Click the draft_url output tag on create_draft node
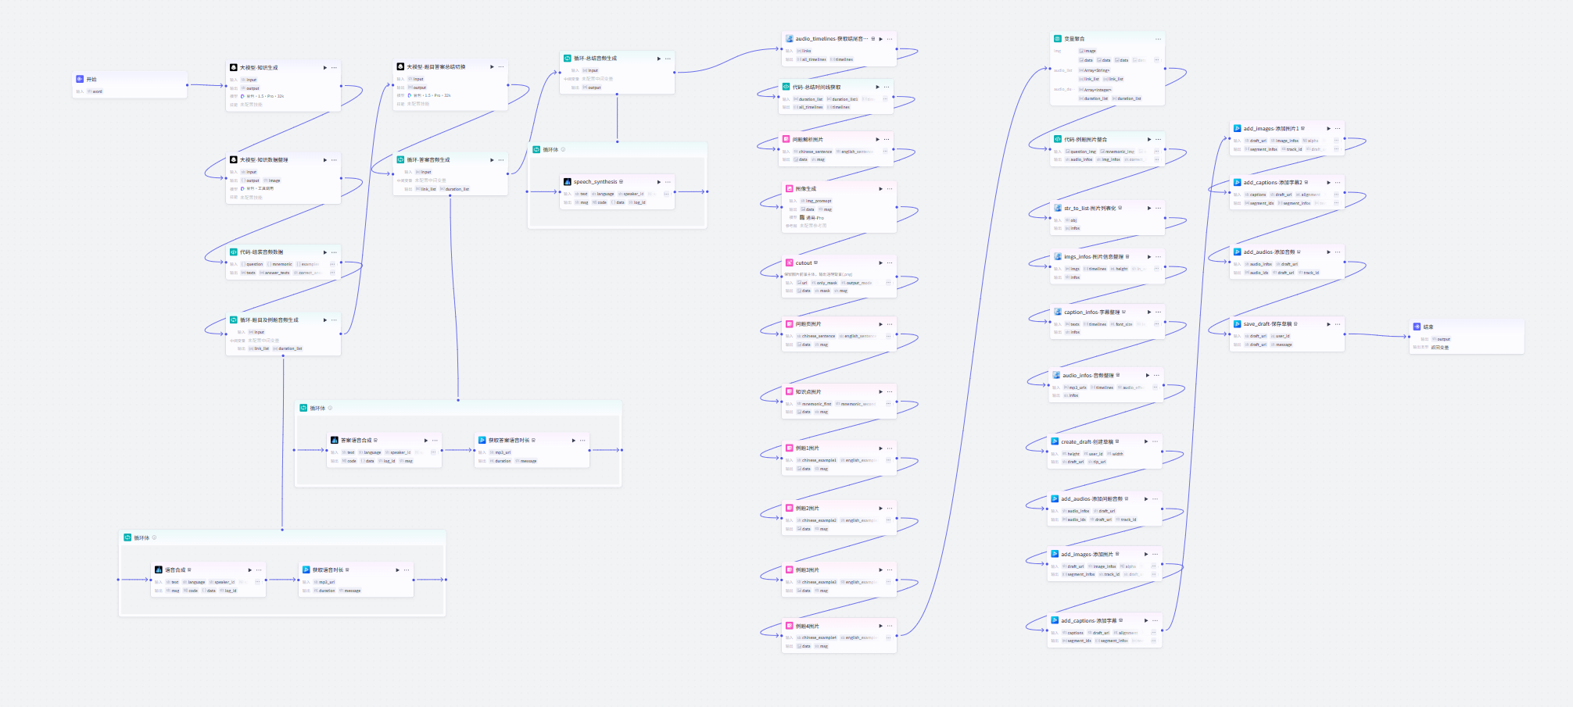This screenshot has height=707, width=1573. point(1073,462)
